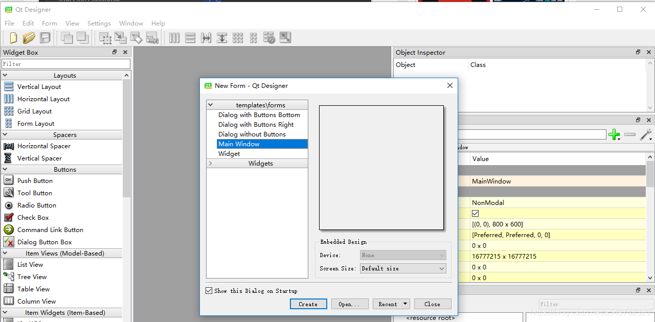655x322 pixels.
Task: Pick the Push Button widget icon
Action: pos(9,180)
